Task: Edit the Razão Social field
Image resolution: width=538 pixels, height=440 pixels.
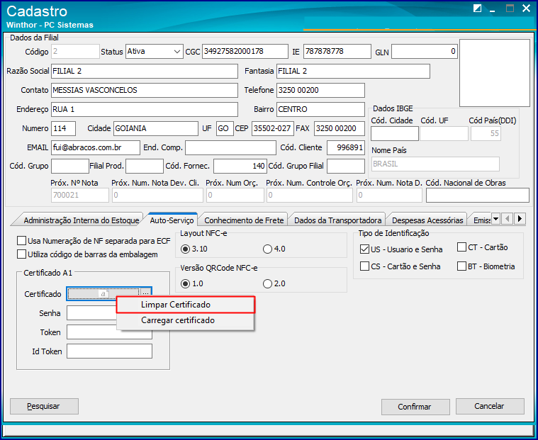Action: tap(145, 71)
